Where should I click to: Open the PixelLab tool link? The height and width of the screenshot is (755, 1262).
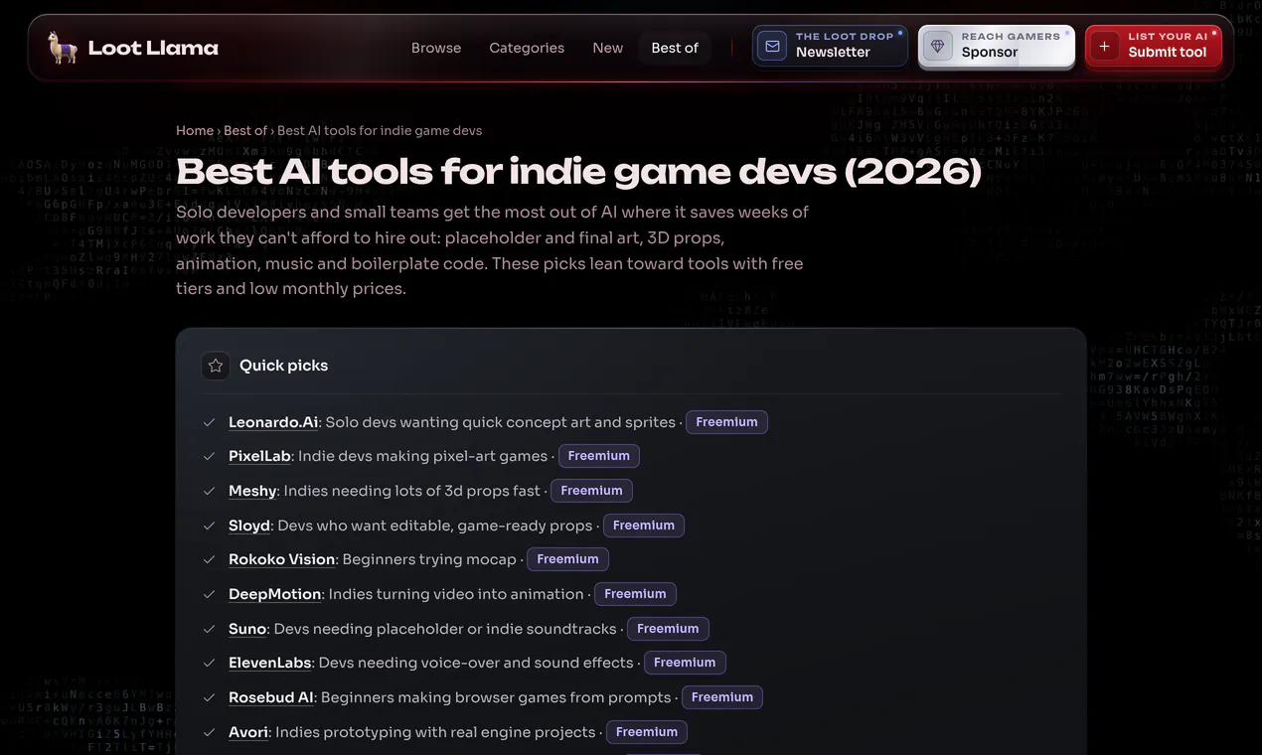259,456
